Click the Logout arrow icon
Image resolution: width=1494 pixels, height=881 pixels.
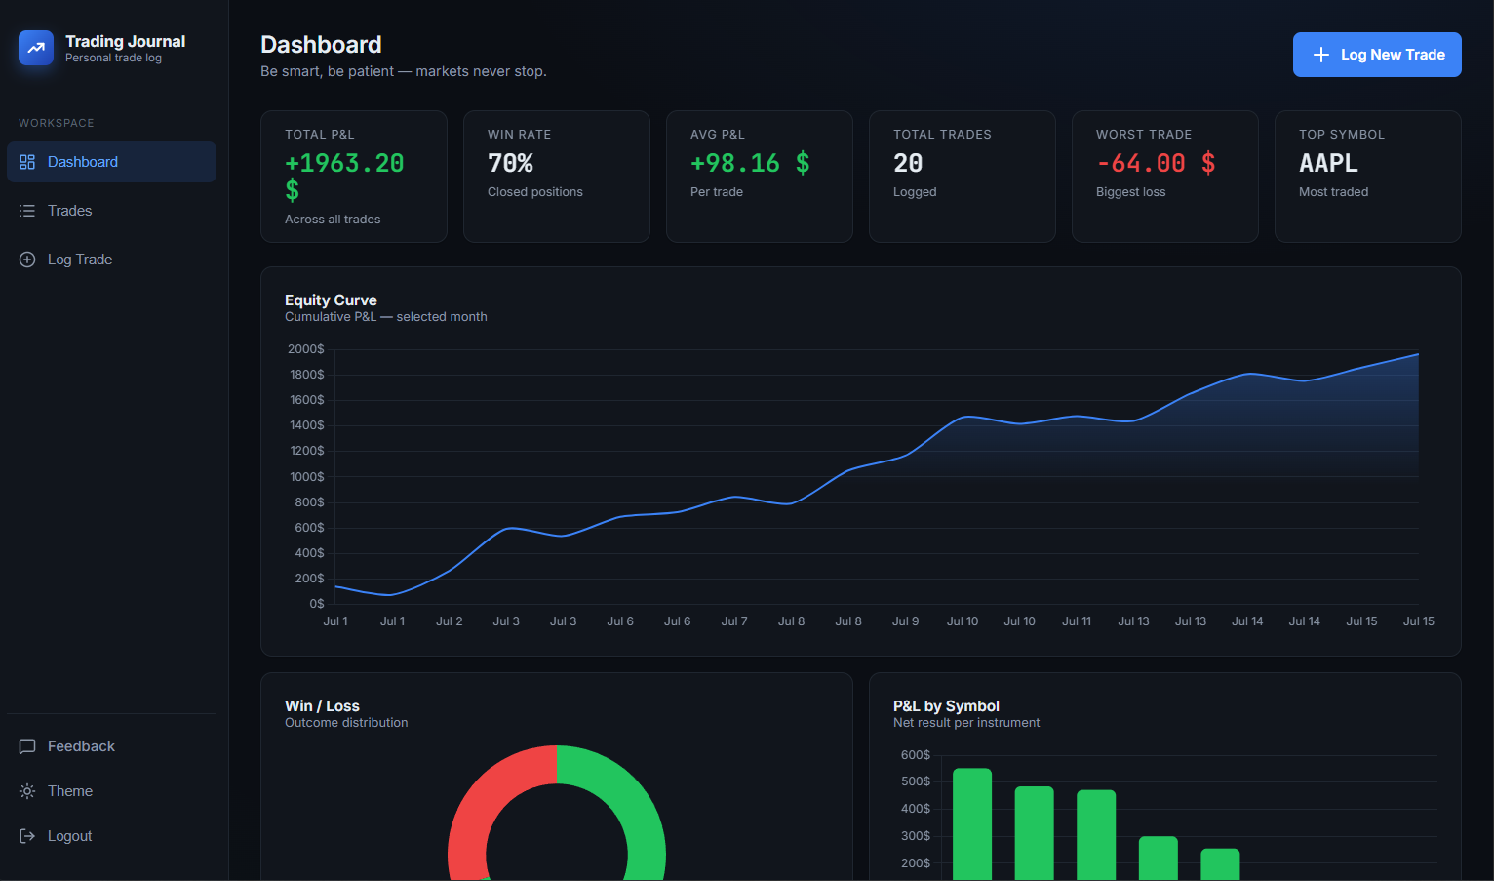click(x=27, y=836)
